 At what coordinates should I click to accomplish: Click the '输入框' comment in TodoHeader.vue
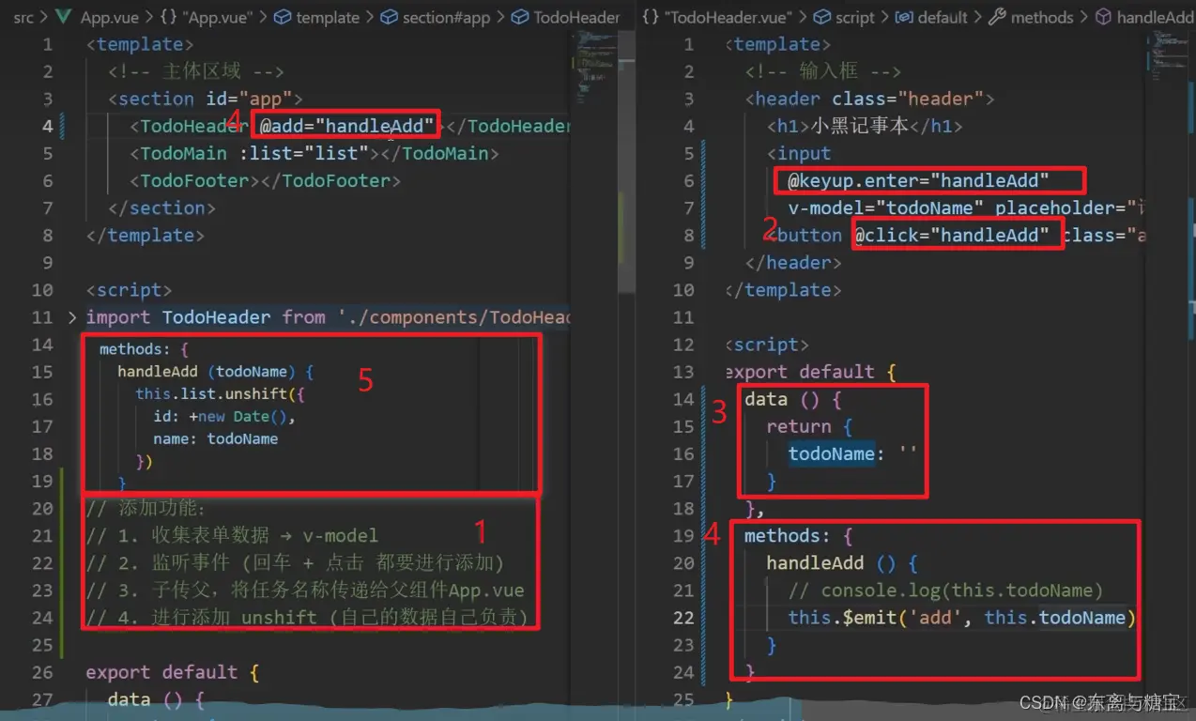coord(823,71)
